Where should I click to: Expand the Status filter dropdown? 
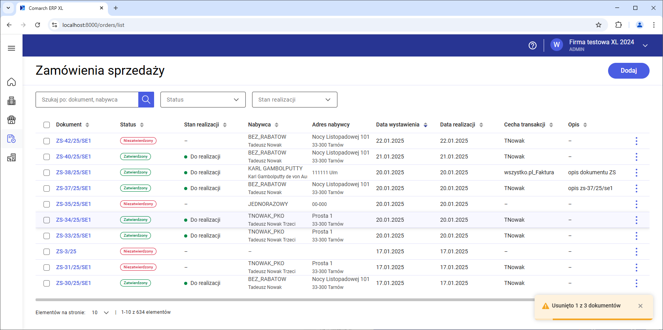[x=203, y=100]
